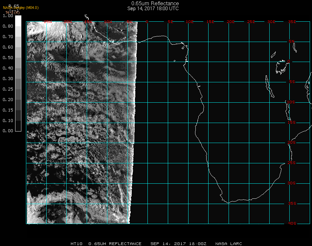Select the 0.00 colorbar value label
This screenshot has height=246, width=312.
(x=8, y=131)
